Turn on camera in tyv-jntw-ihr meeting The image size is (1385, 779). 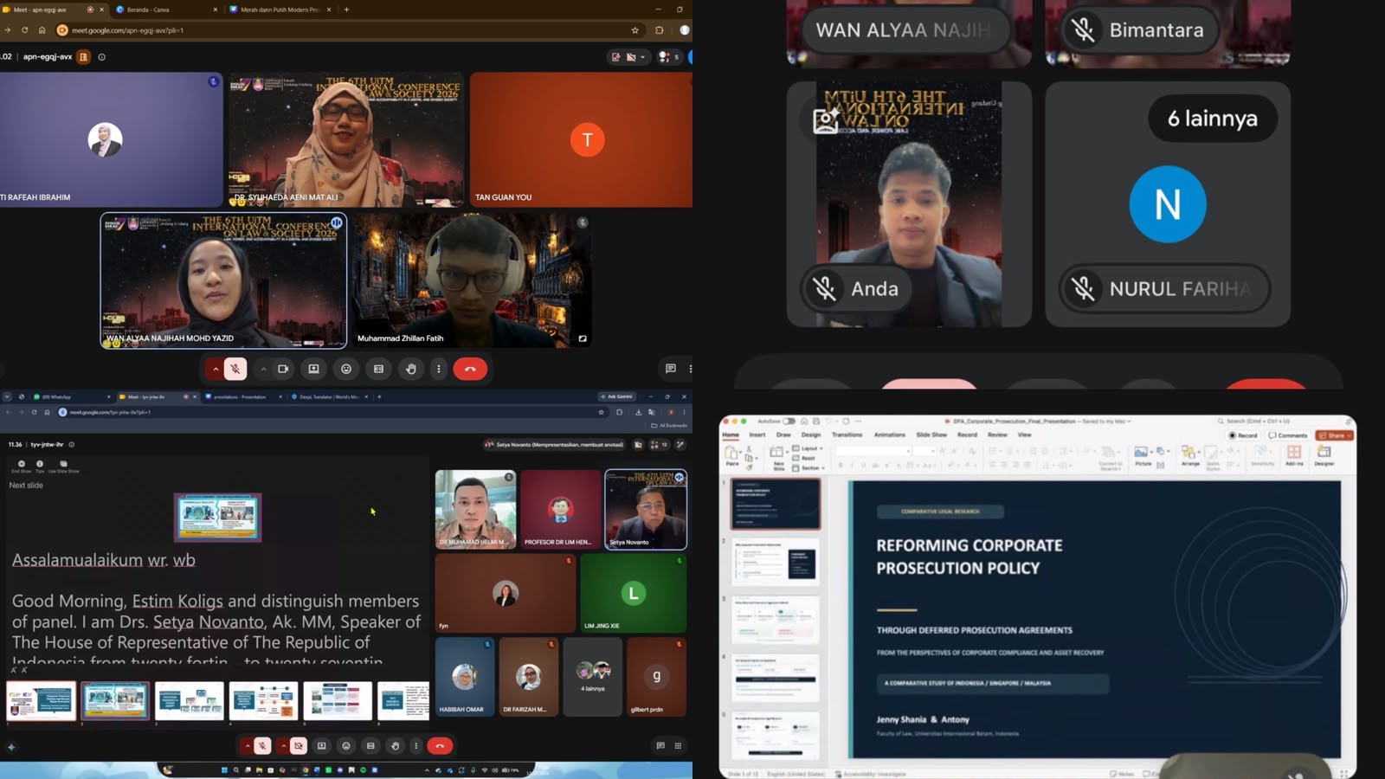click(299, 745)
